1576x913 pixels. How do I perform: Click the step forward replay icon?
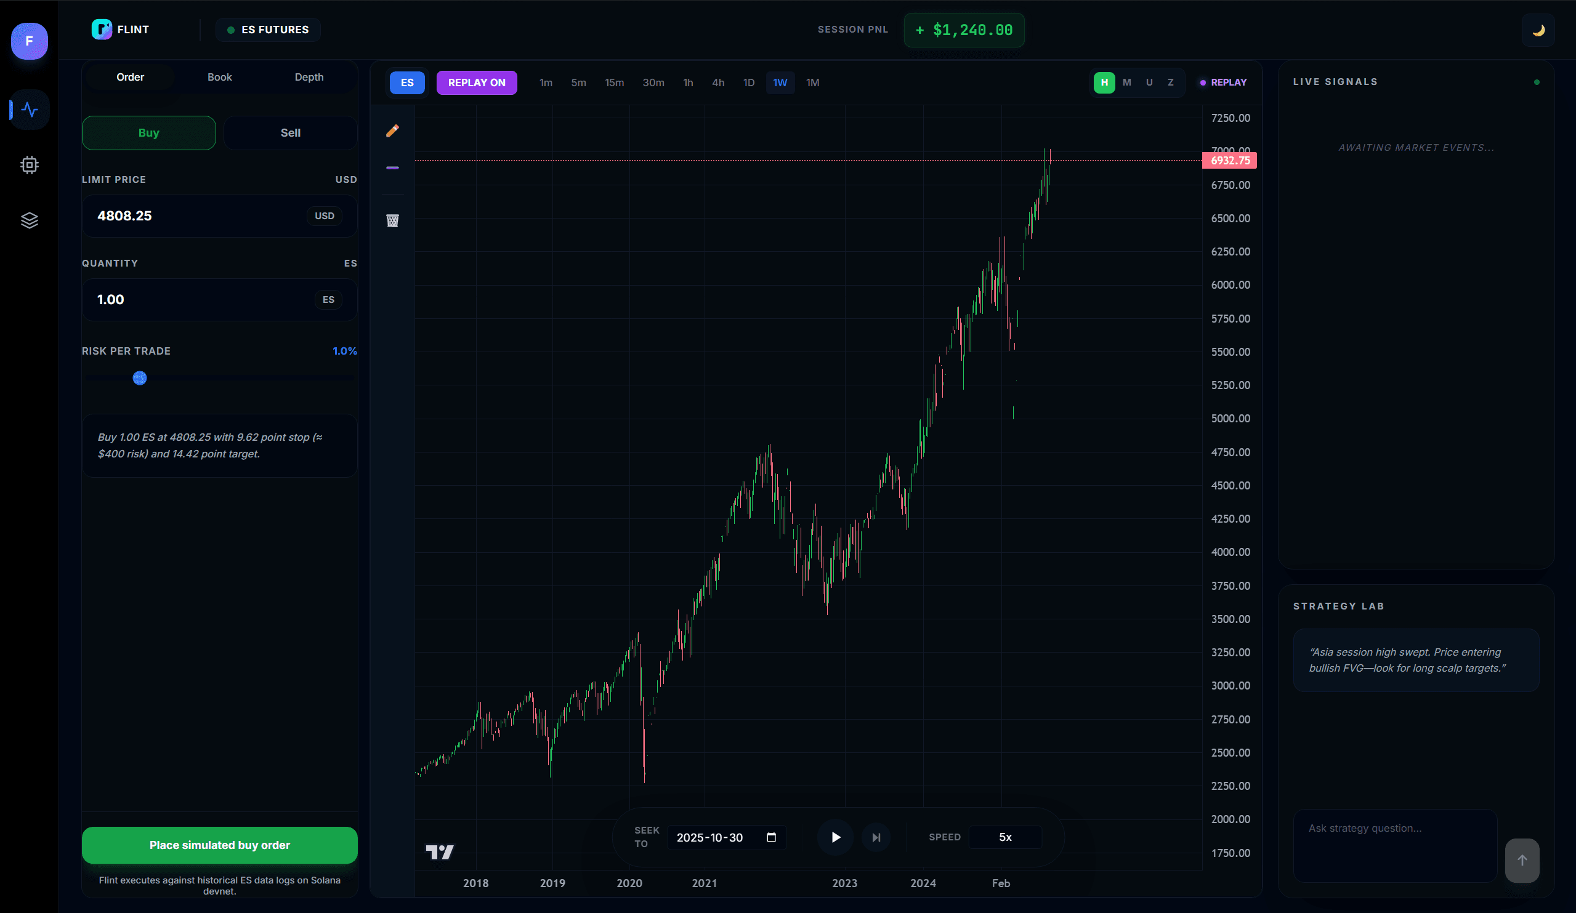(876, 837)
